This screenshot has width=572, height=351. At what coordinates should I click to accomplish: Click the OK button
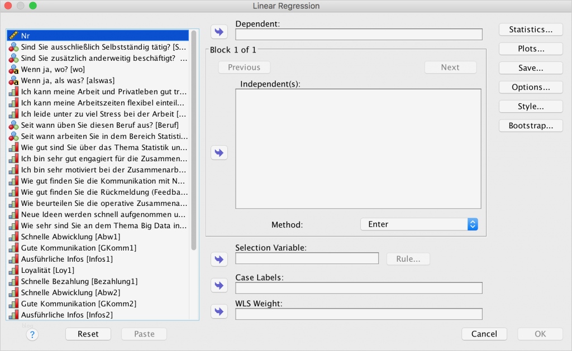(x=540, y=334)
